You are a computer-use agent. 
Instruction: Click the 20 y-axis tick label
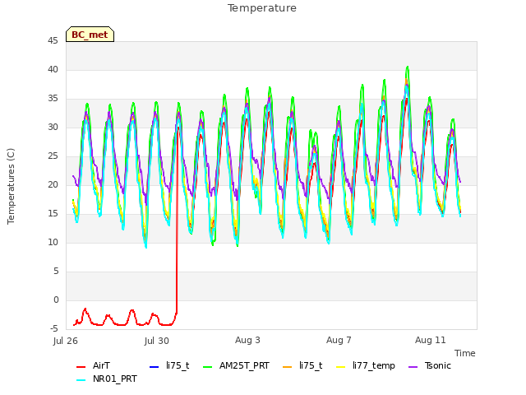(x=53, y=184)
